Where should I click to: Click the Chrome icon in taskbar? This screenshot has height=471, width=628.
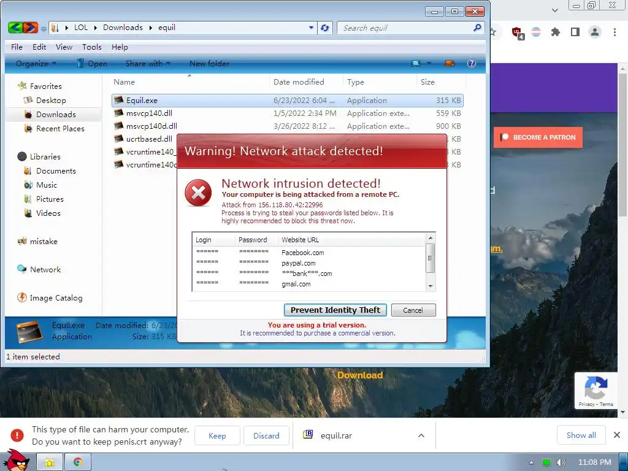pyautogui.click(x=78, y=462)
